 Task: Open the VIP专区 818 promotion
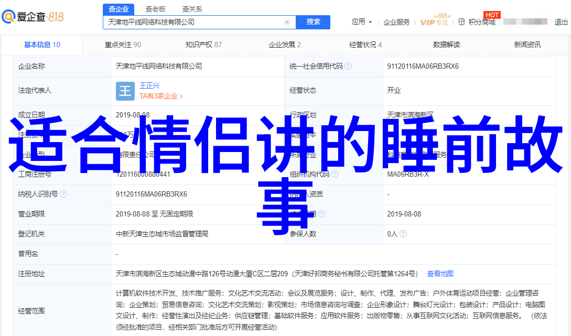(435, 20)
